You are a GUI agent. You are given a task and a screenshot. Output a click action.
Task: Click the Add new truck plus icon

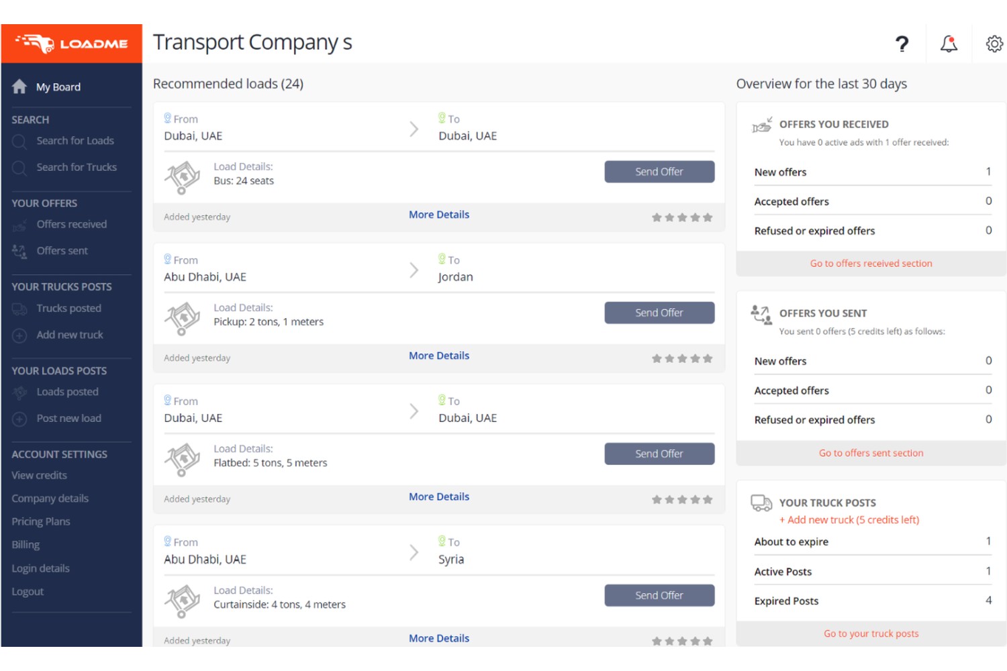pos(19,335)
